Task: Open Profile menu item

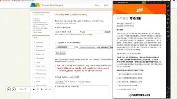Action: (x=38, y=82)
